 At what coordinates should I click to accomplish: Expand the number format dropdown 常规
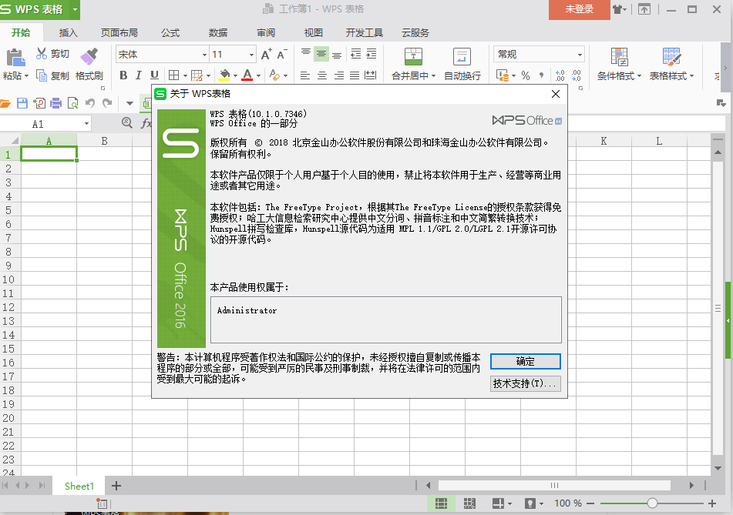[580, 55]
